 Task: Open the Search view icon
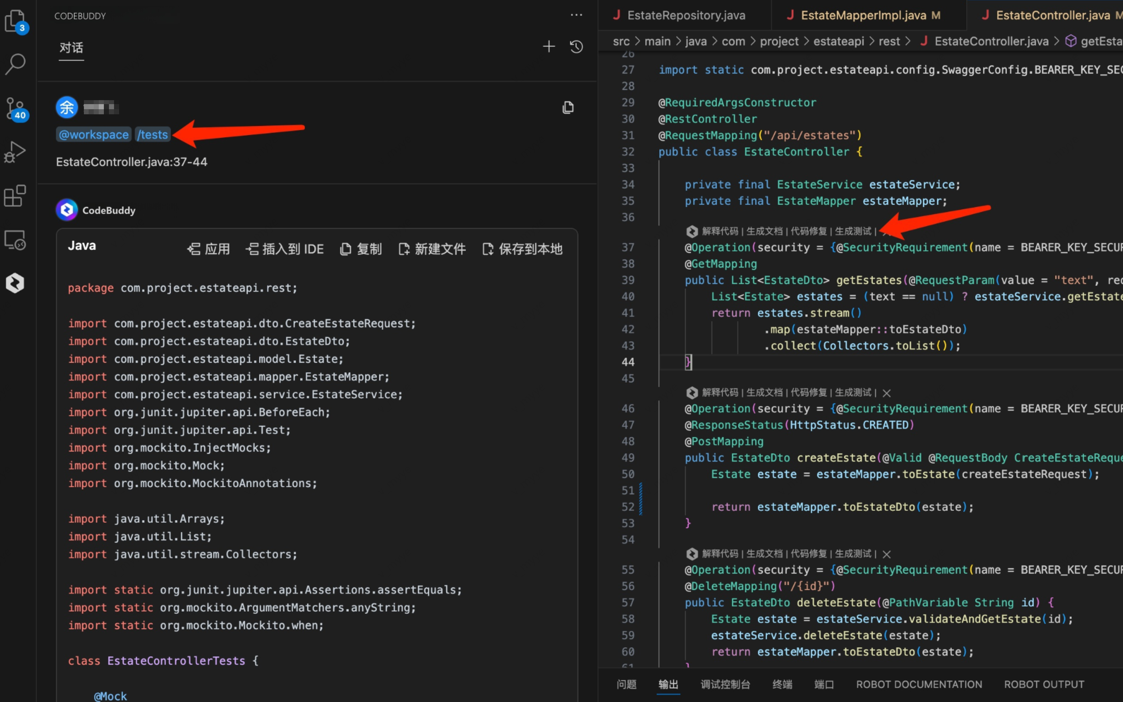[x=16, y=63]
